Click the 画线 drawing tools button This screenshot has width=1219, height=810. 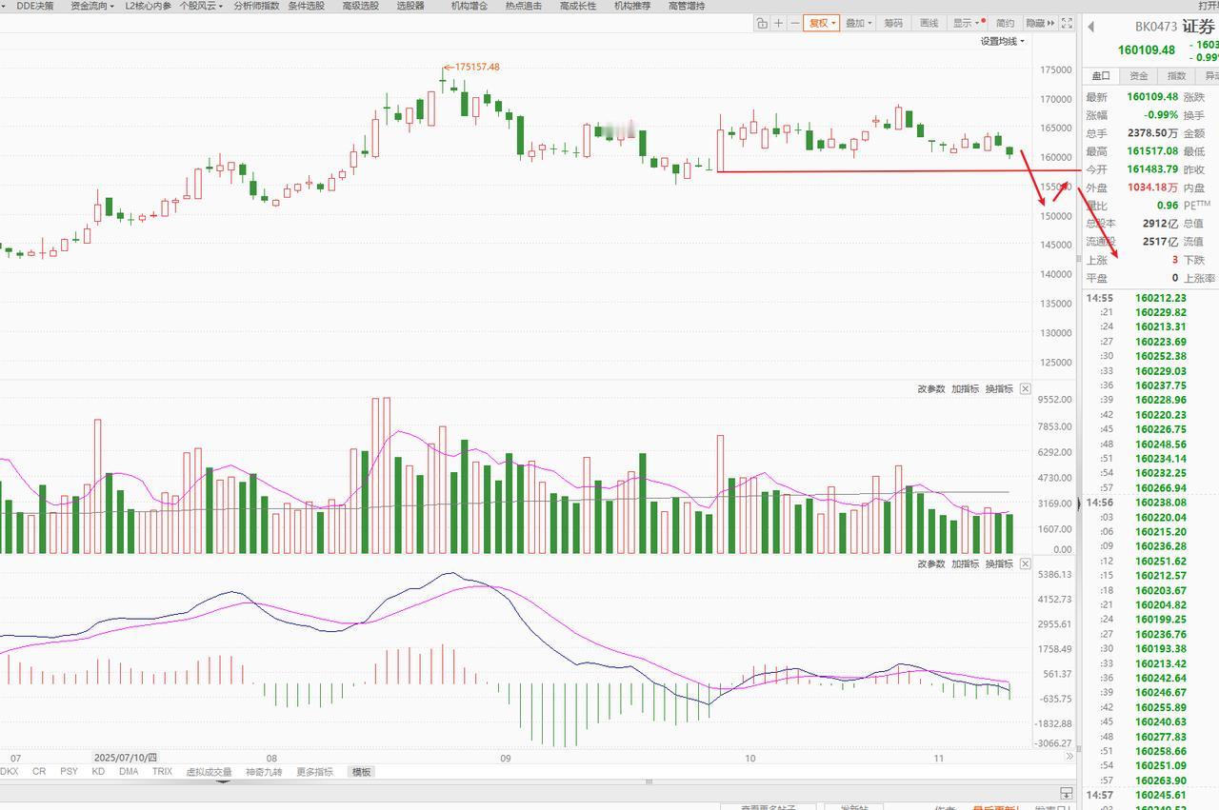point(929,23)
